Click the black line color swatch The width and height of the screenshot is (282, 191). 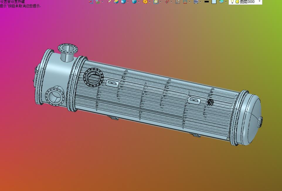point(207,2)
